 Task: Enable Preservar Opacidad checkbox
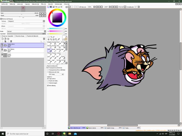[x=1, y=36]
